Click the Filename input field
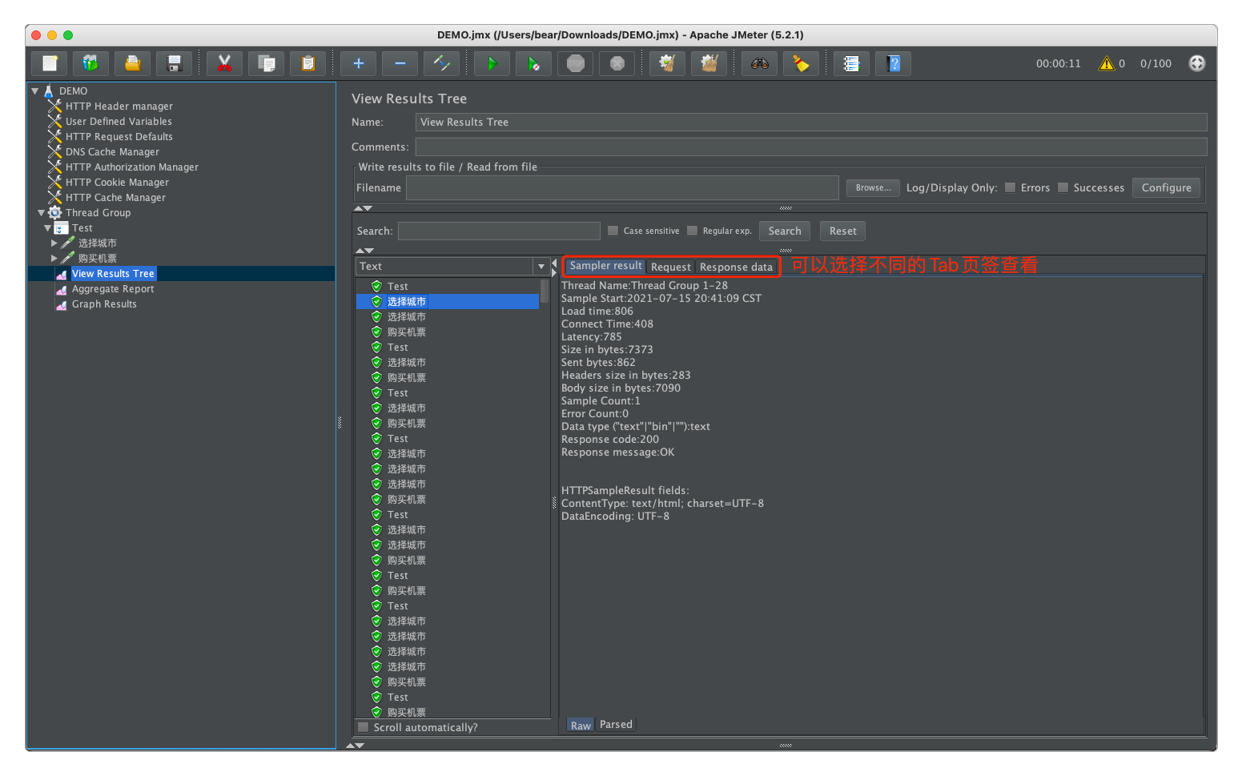The image size is (1242, 776). [x=622, y=187]
